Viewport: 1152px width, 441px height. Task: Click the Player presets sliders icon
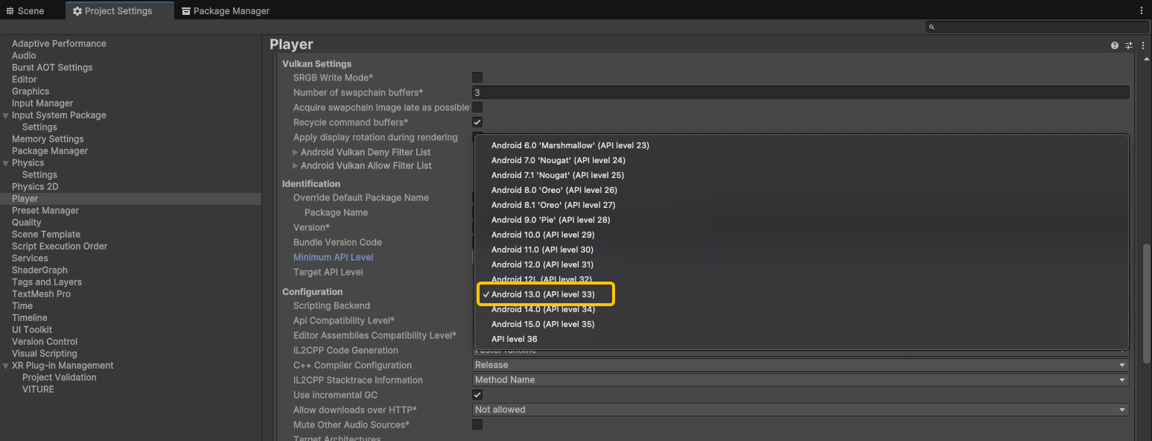tap(1129, 45)
